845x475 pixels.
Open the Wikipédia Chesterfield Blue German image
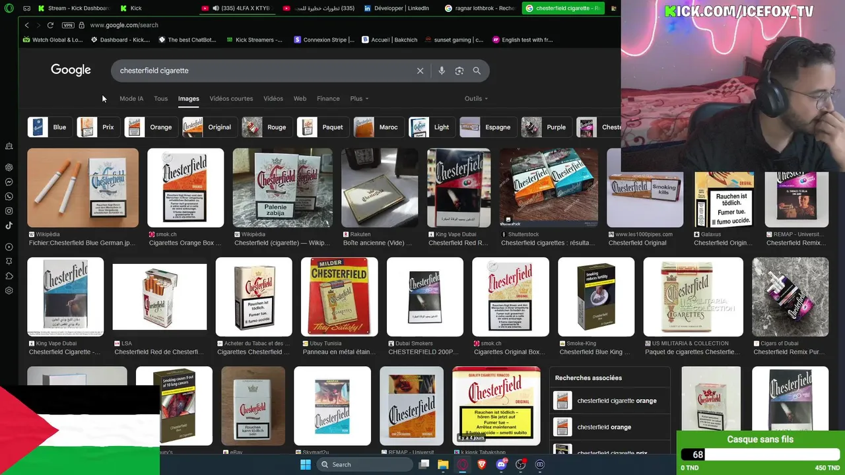pyautogui.click(x=83, y=188)
